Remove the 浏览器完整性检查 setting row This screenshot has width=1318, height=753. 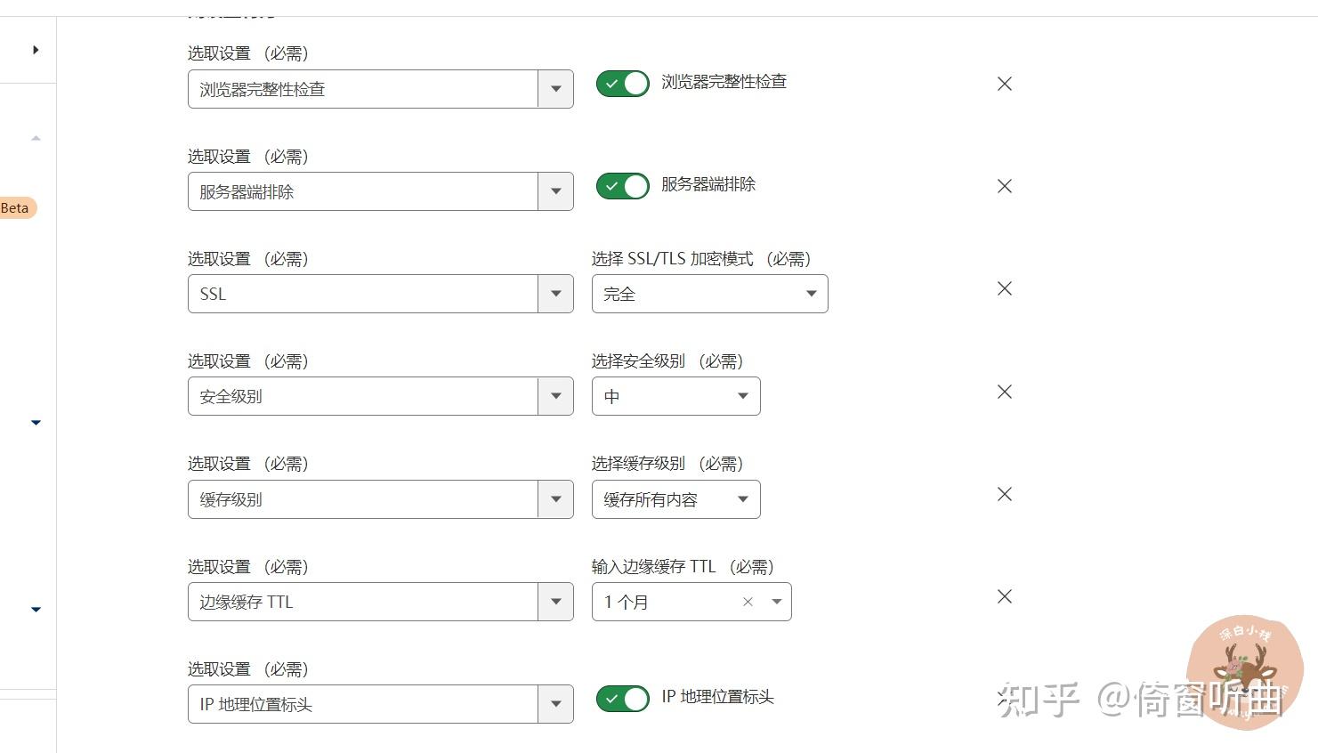[x=1005, y=84]
